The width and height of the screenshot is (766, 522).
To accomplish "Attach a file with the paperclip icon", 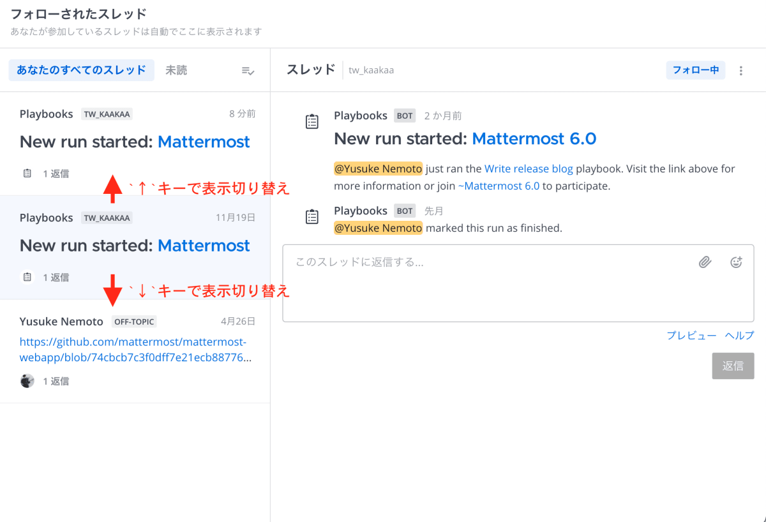I will (x=705, y=262).
